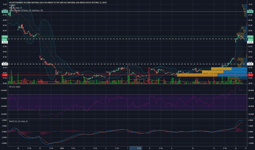Click the 80.0000 RSI level on right axis

[x=251, y=90]
